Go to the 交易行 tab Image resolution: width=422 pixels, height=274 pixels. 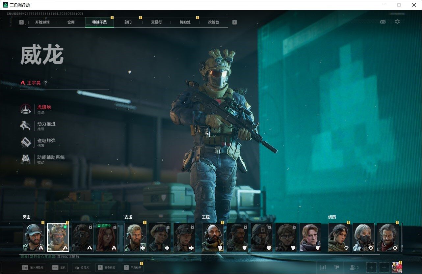(156, 22)
